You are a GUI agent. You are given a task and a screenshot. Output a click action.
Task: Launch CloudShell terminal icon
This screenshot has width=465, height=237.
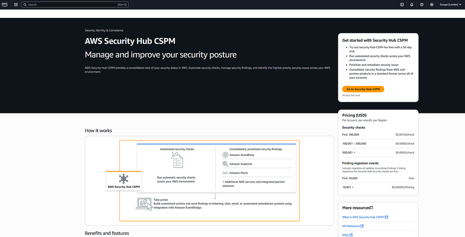point(402,4)
